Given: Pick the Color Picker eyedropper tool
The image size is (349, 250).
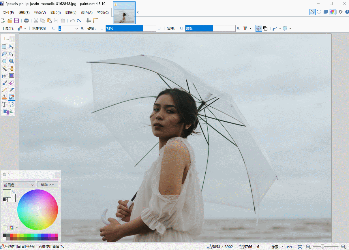Looking at the screenshot, I should point(12,90).
